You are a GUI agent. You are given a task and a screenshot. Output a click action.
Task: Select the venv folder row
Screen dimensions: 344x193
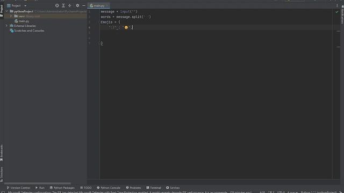click(x=45, y=16)
